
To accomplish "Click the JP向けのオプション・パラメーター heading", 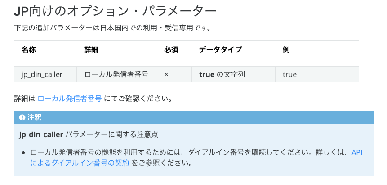I will pos(115,12).
